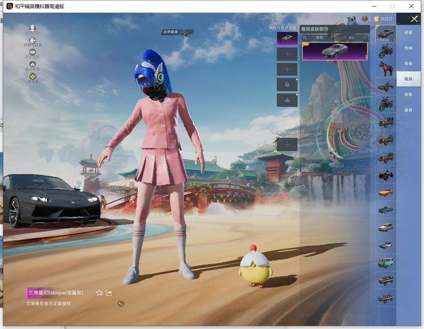
Task: Select the purple Estoque skin card
Action: [x=334, y=51]
